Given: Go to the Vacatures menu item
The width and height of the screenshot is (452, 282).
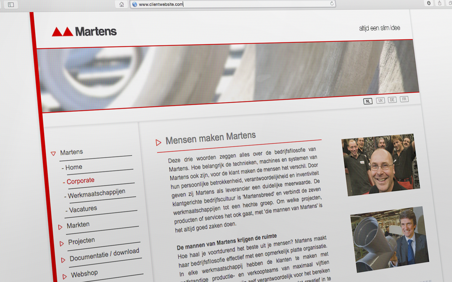Looking at the screenshot, I should click(83, 209).
